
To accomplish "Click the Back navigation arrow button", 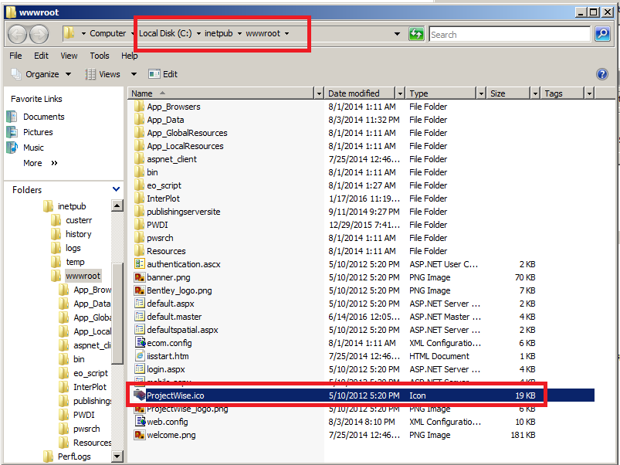I will tap(17, 35).
